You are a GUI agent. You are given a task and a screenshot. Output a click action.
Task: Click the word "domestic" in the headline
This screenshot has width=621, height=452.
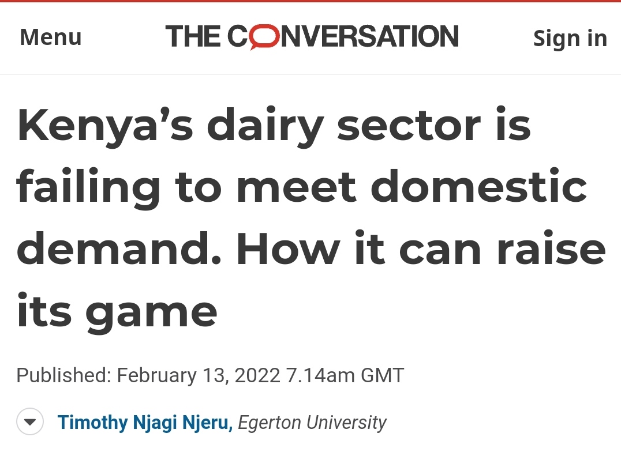(479, 187)
